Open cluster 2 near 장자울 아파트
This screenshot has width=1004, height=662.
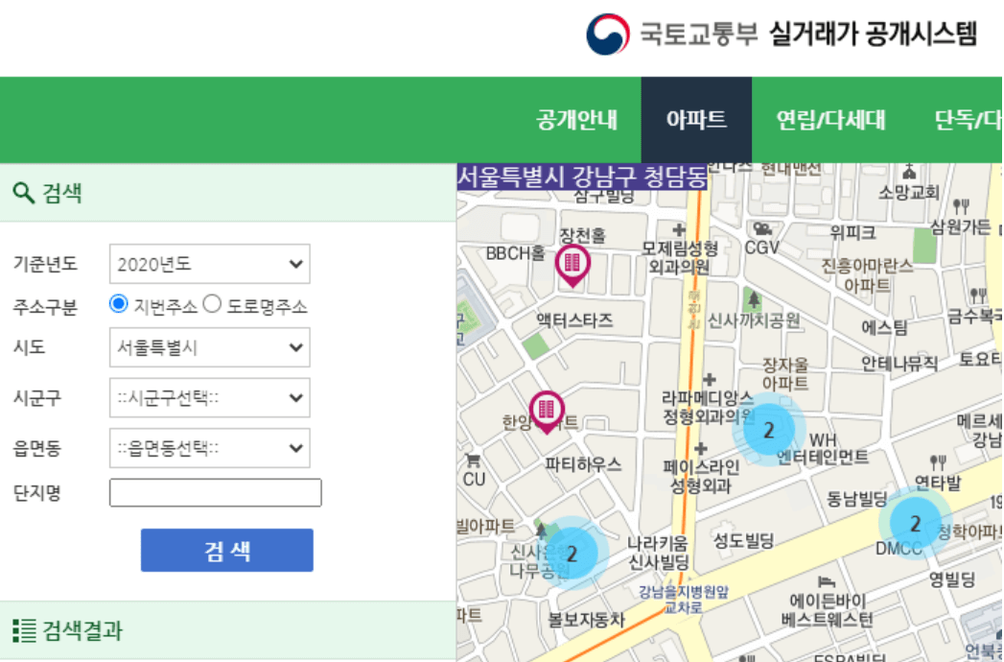[769, 430]
